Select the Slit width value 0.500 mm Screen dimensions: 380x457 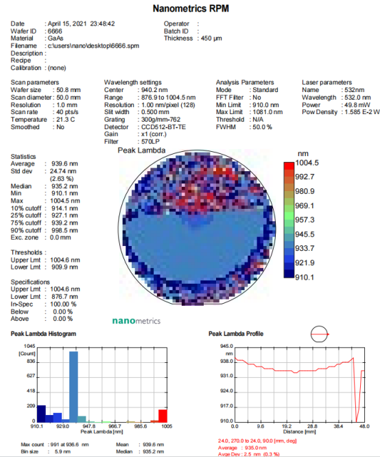tap(155, 112)
